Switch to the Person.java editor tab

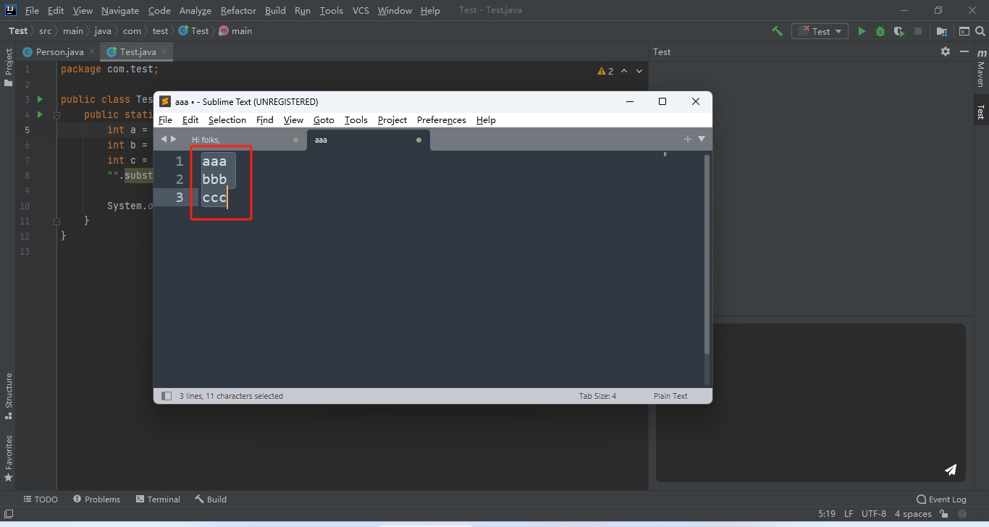coord(59,51)
